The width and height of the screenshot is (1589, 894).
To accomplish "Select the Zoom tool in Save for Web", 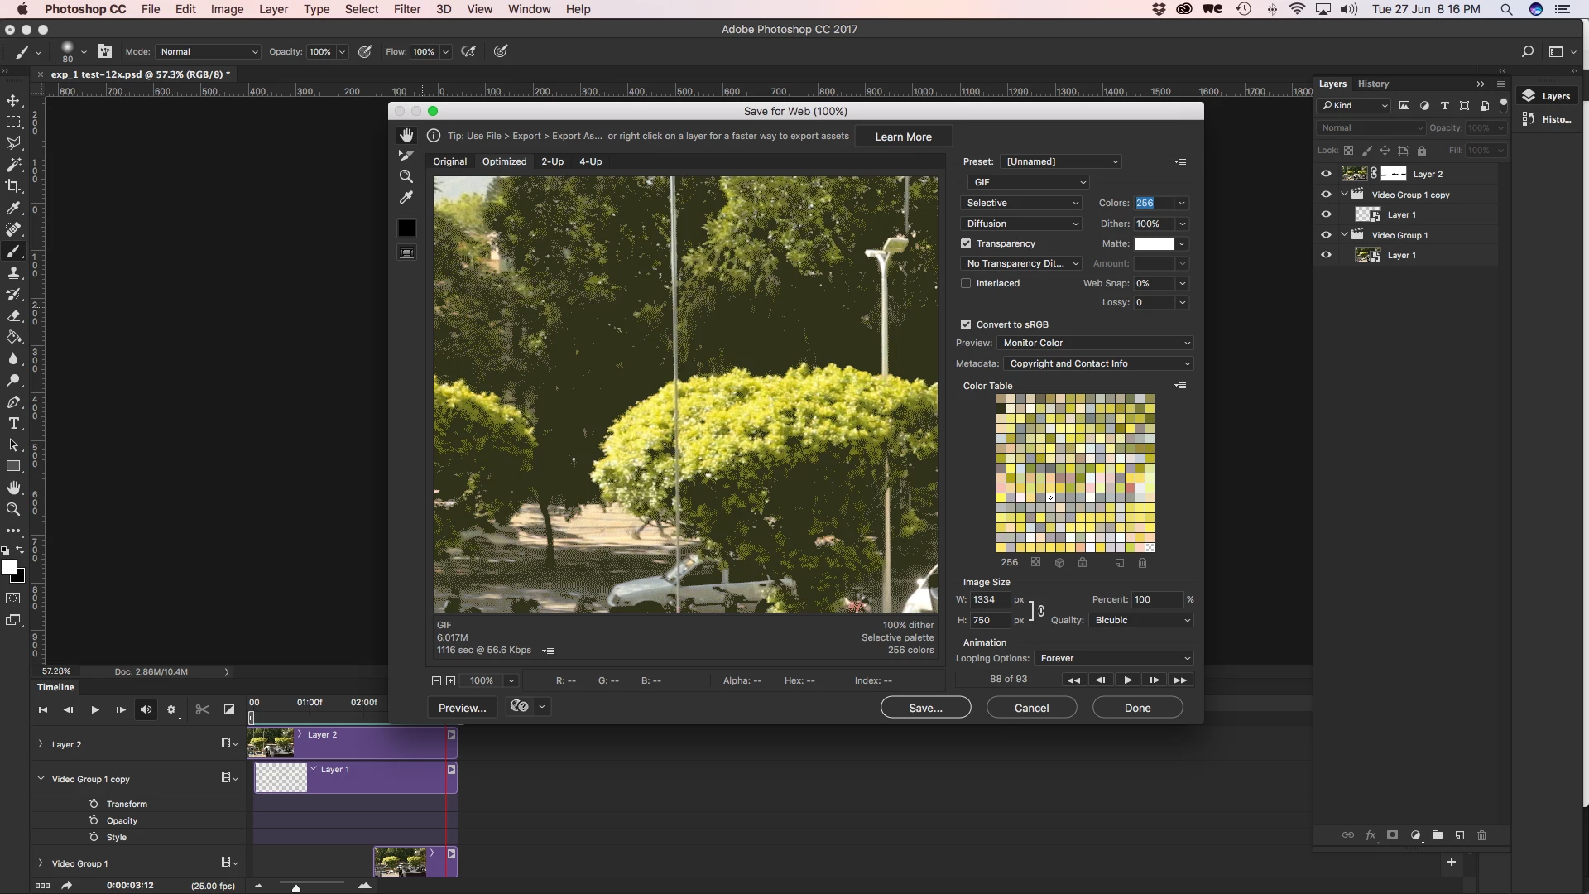I will coord(406,176).
